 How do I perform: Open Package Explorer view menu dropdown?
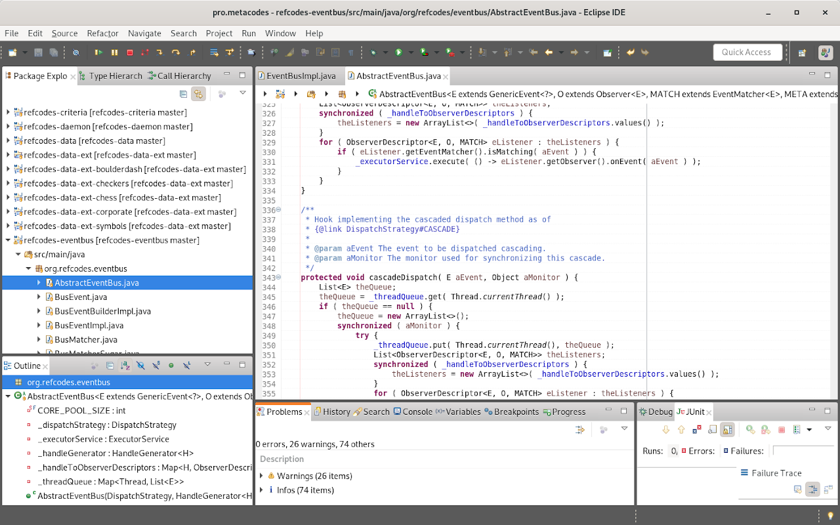pyautogui.click(x=242, y=94)
